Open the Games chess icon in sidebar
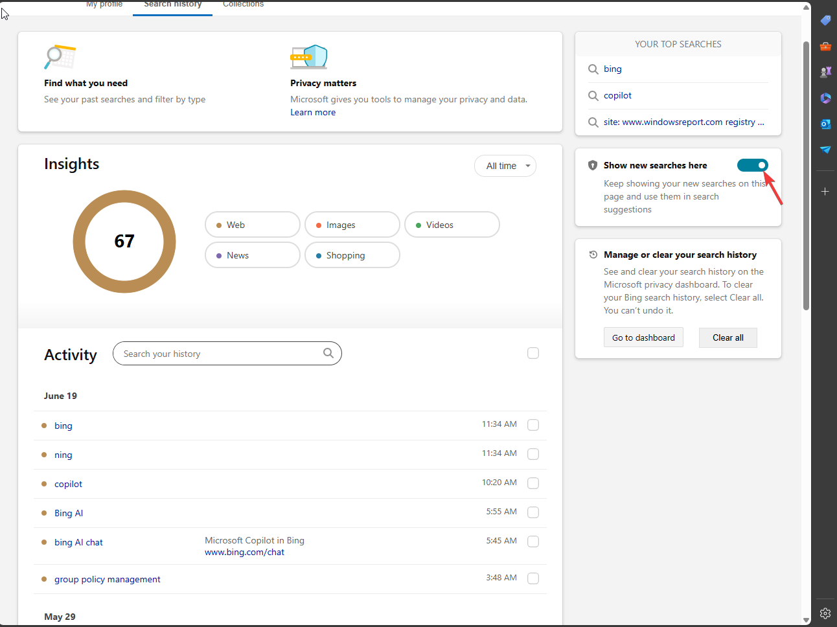Viewport: 837px width, 627px height. (x=825, y=73)
